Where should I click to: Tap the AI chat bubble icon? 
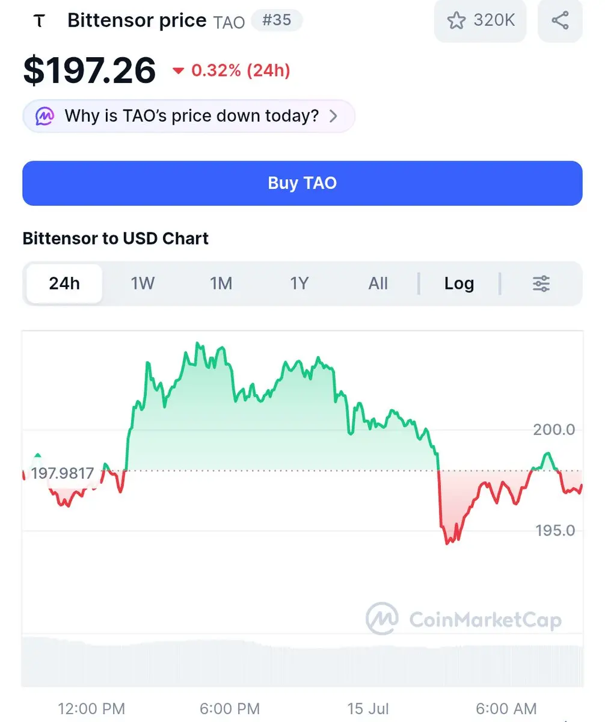tap(45, 116)
